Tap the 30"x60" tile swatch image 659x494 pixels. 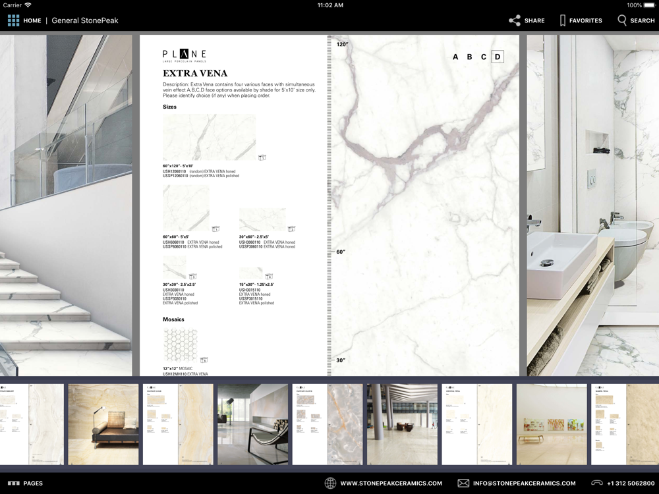point(262,220)
